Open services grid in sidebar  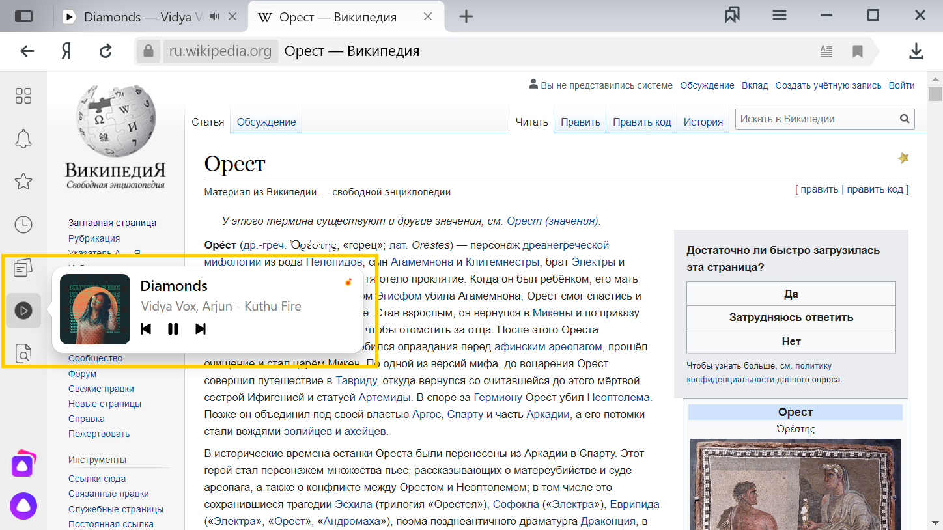23,96
